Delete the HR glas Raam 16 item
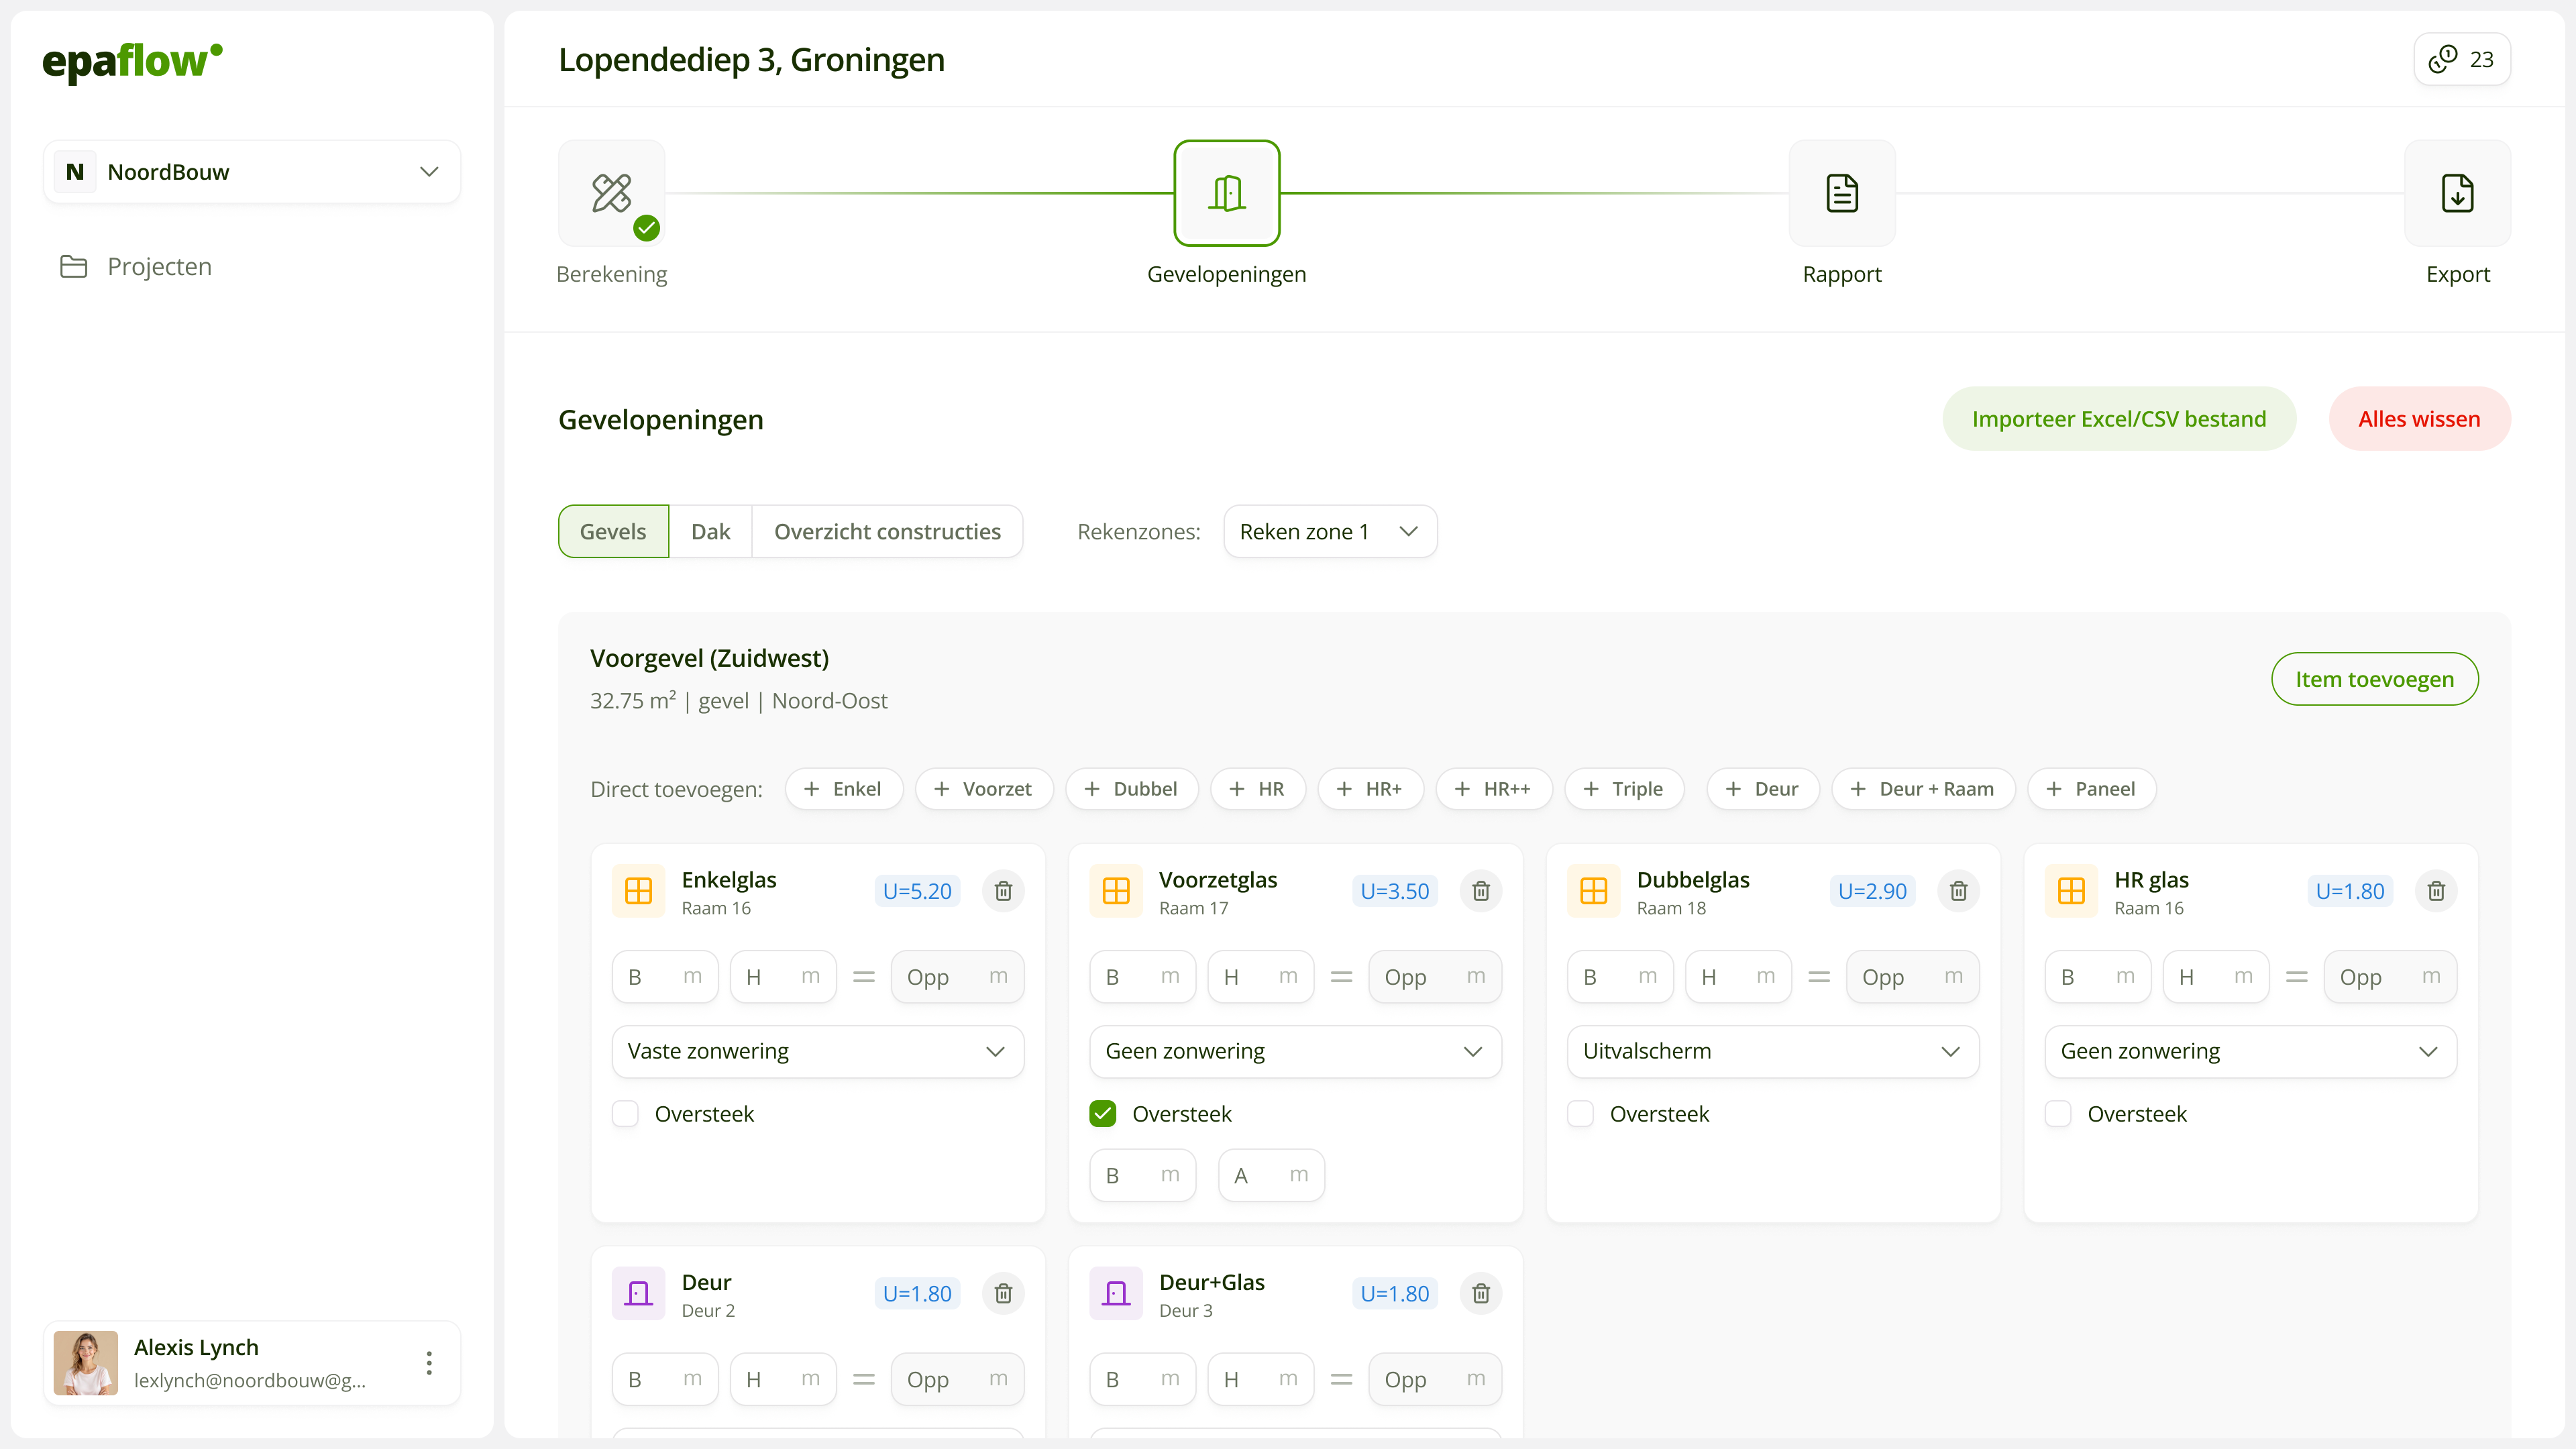The height and width of the screenshot is (1449, 2576). tap(2436, 890)
